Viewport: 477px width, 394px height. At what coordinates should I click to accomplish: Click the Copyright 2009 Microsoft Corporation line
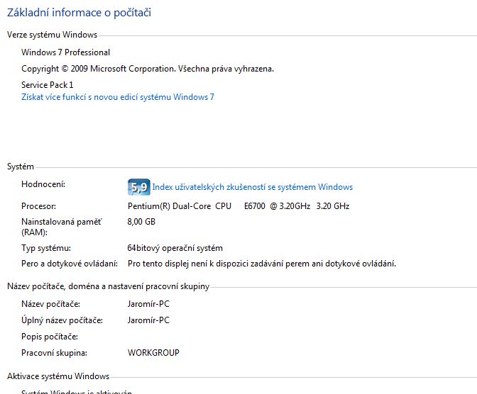click(x=148, y=69)
